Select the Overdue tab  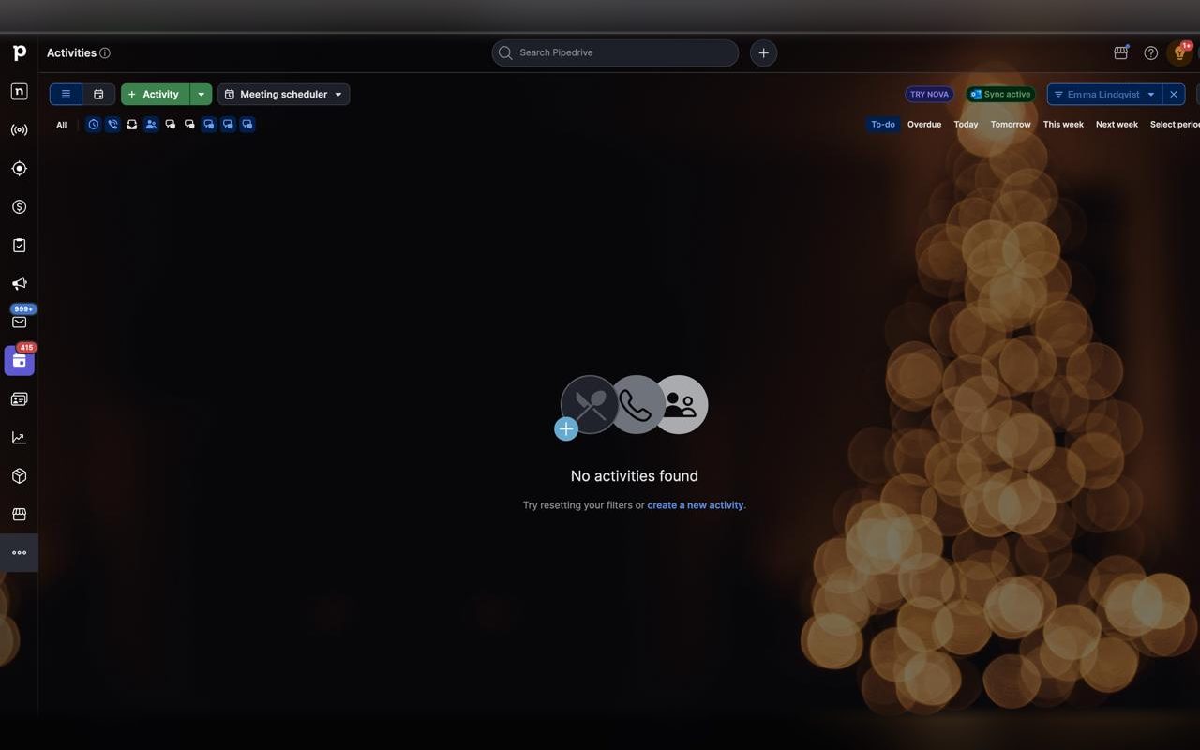(x=924, y=125)
